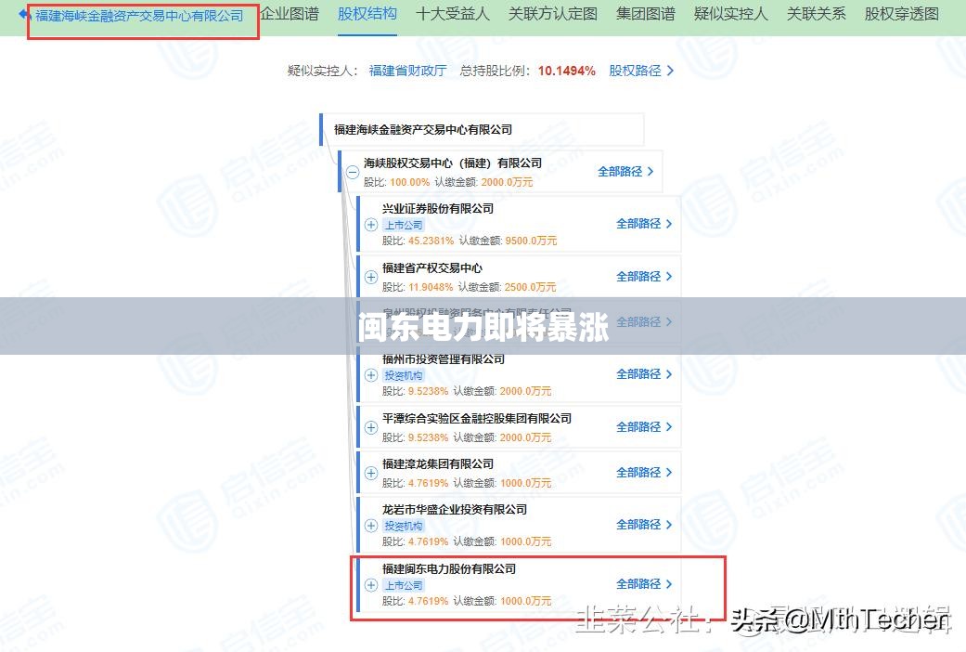
Task: Click the 10.1494% total shareholding value
Action: (567, 71)
